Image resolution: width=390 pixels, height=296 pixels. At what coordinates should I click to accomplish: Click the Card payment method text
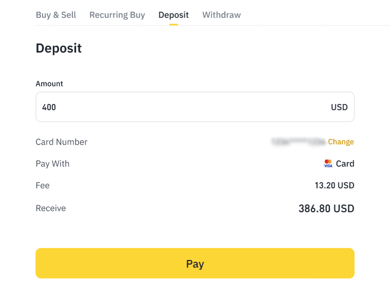click(x=345, y=164)
